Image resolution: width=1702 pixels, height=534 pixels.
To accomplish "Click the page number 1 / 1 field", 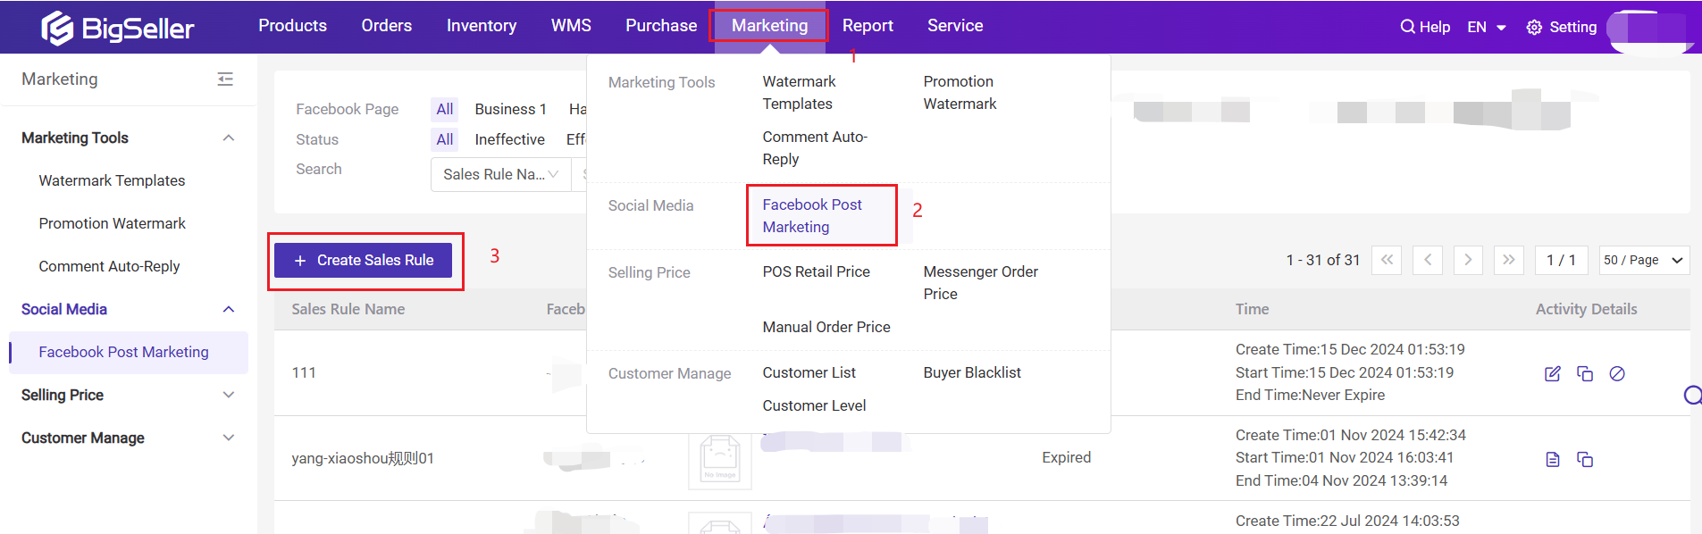I will 1561,260.
